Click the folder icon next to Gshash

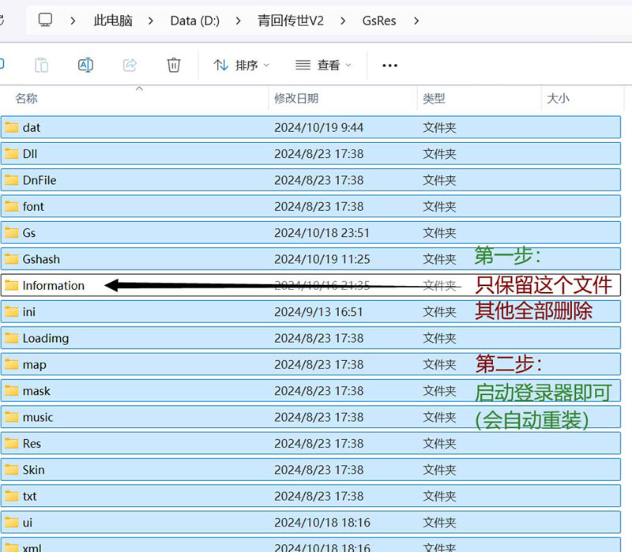click(x=11, y=259)
